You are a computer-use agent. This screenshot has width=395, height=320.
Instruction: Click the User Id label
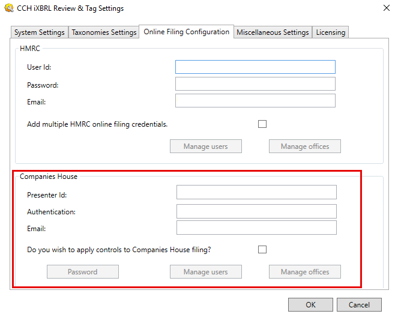[x=39, y=67]
